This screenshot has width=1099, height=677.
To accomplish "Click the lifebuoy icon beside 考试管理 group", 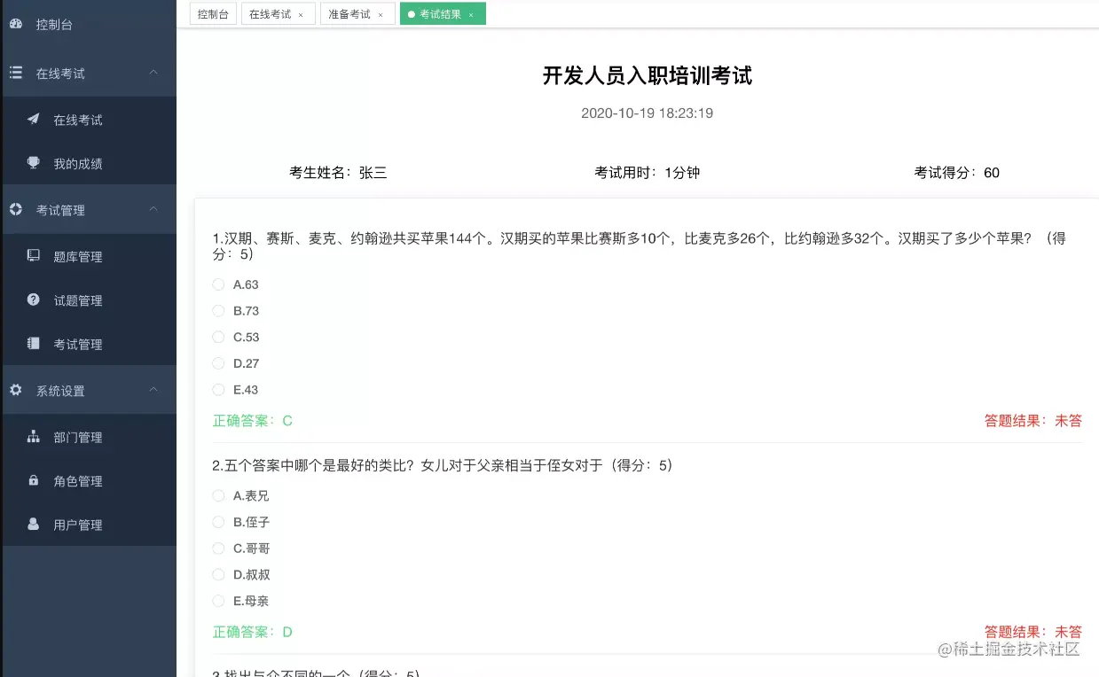I will point(15,210).
